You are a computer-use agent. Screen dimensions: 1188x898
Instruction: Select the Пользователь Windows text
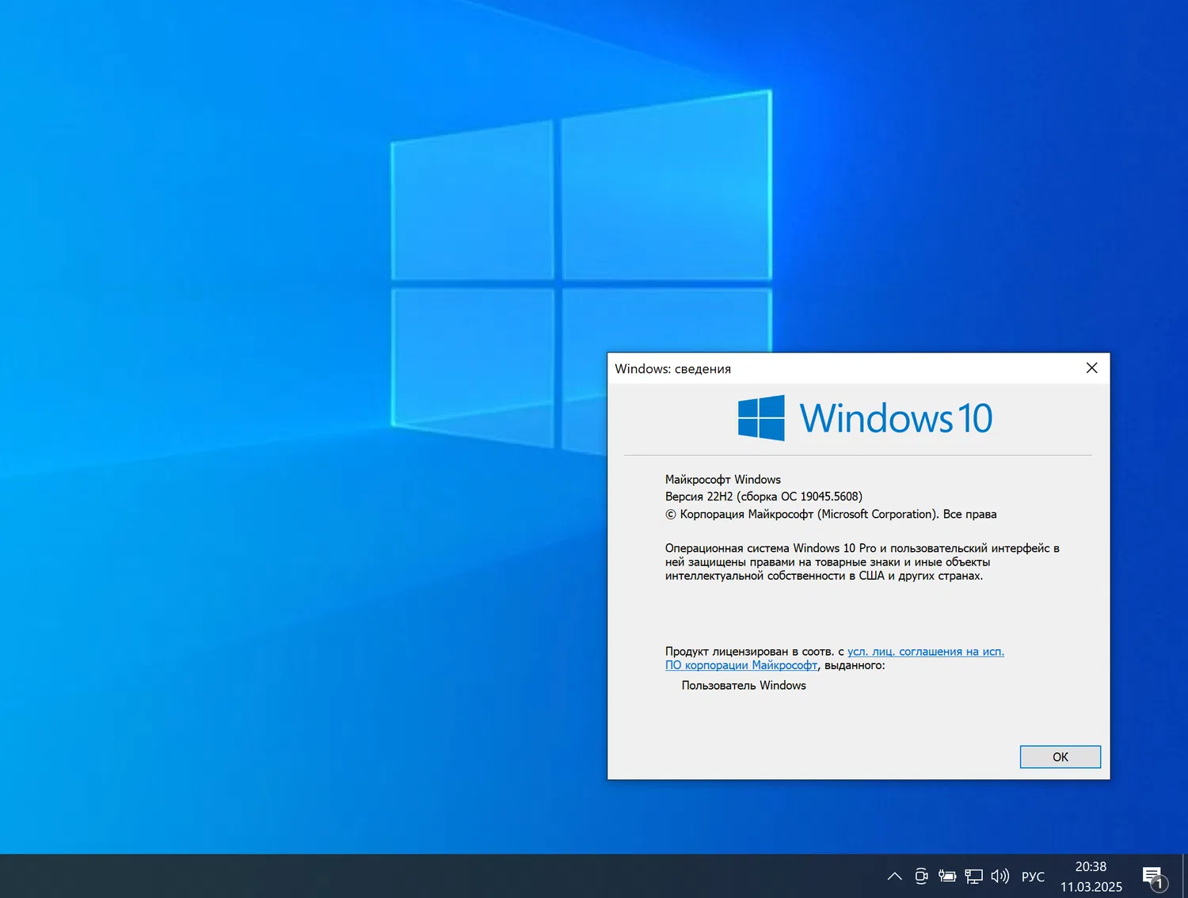tap(743, 685)
